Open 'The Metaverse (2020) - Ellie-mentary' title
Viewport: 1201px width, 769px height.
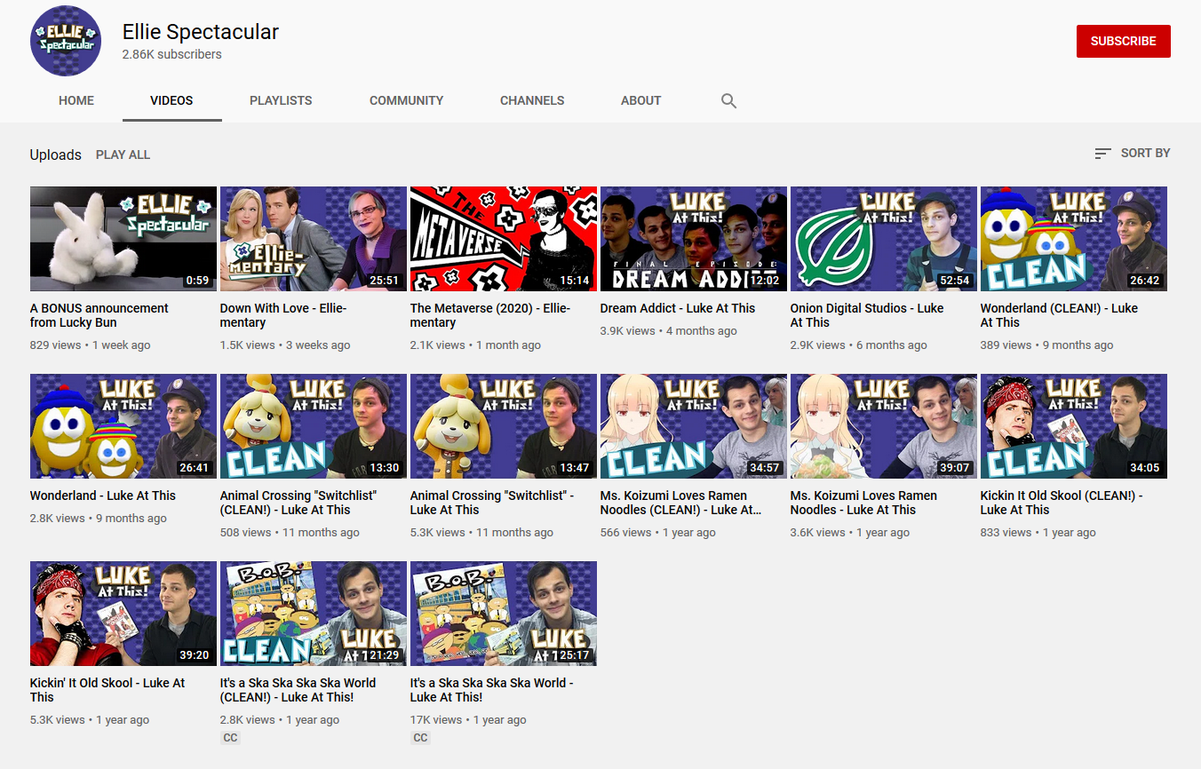(490, 315)
